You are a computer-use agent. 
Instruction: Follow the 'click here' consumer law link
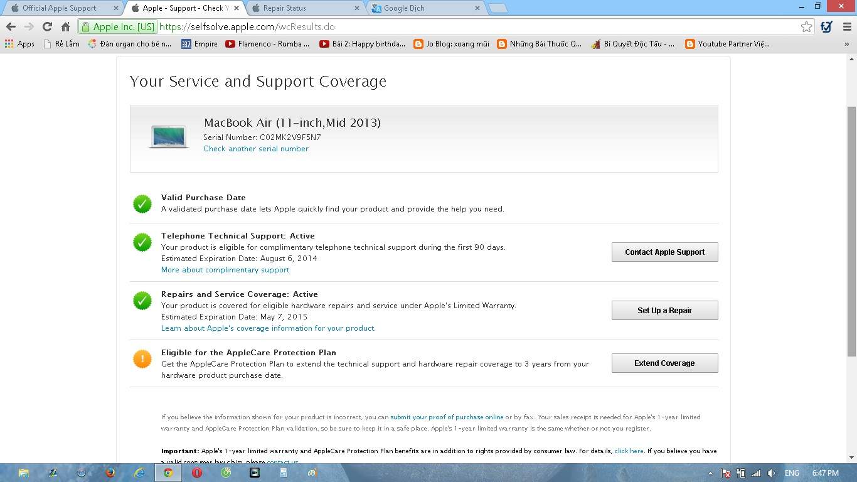(629, 451)
